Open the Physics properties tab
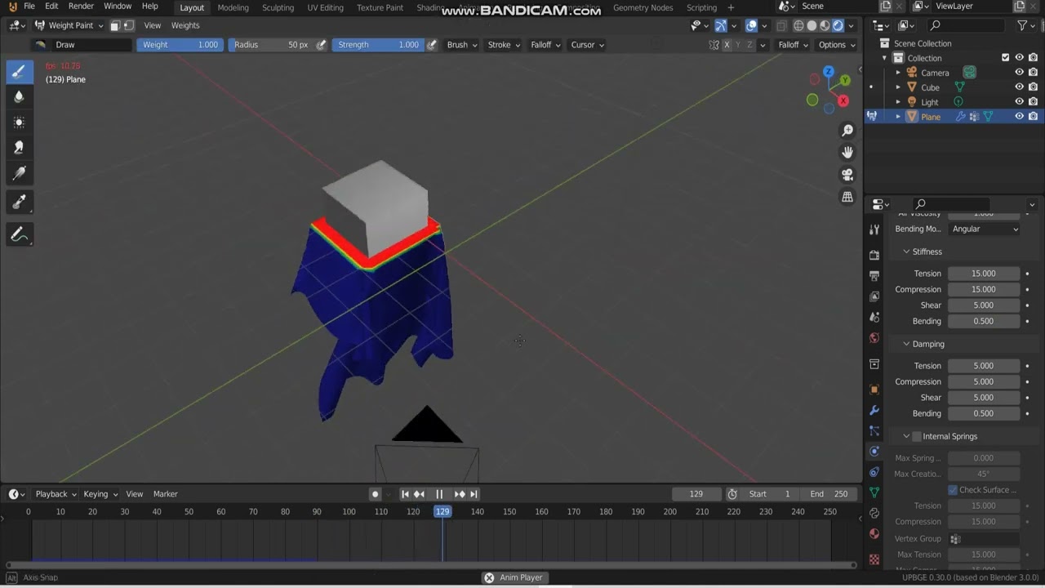The width and height of the screenshot is (1045, 588). (874, 451)
